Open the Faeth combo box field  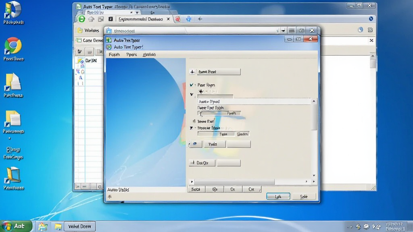coord(219,113)
